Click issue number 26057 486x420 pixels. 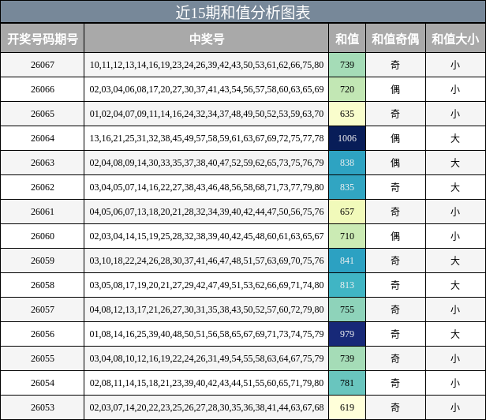tap(42, 309)
